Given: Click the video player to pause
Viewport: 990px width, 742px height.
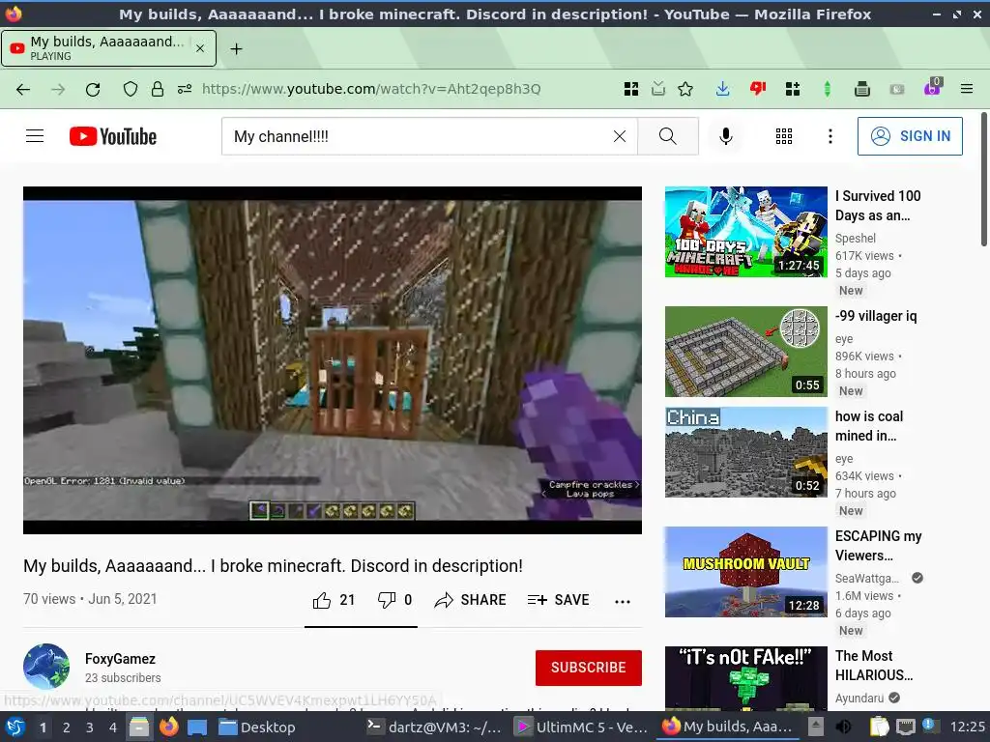Looking at the screenshot, I should tap(333, 360).
